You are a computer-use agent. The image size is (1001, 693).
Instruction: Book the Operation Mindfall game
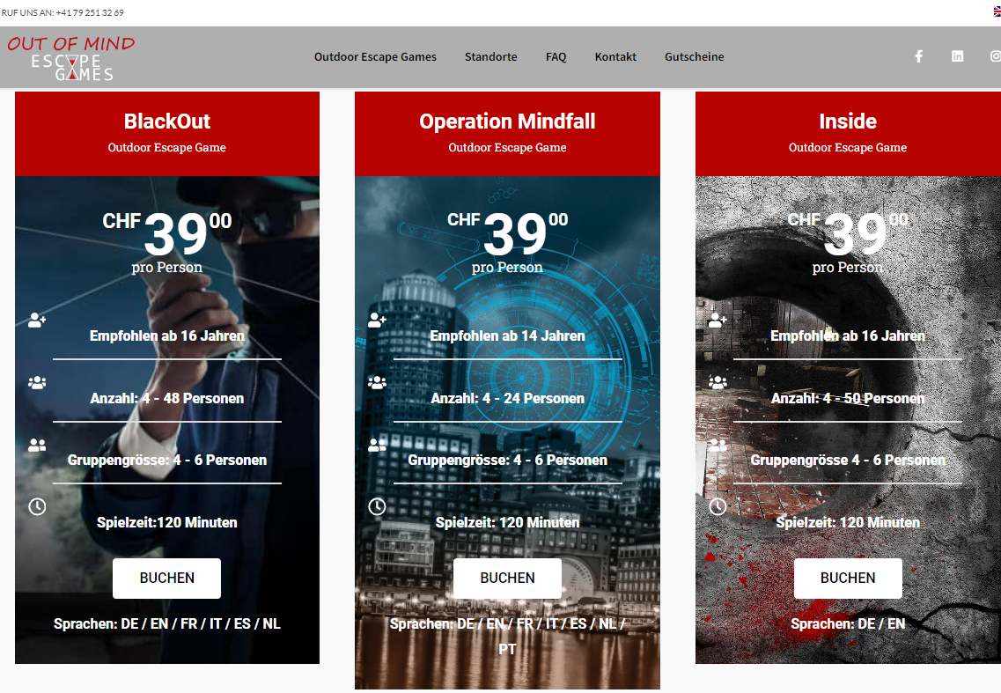(507, 579)
